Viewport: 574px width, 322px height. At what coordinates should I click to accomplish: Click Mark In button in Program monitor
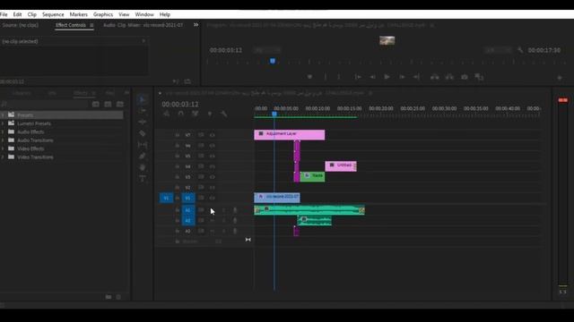(x=325, y=77)
